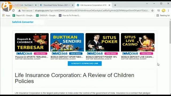This screenshot has height=96, width=171.
Task: Open the Reading list panel
Action: click(163, 15)
